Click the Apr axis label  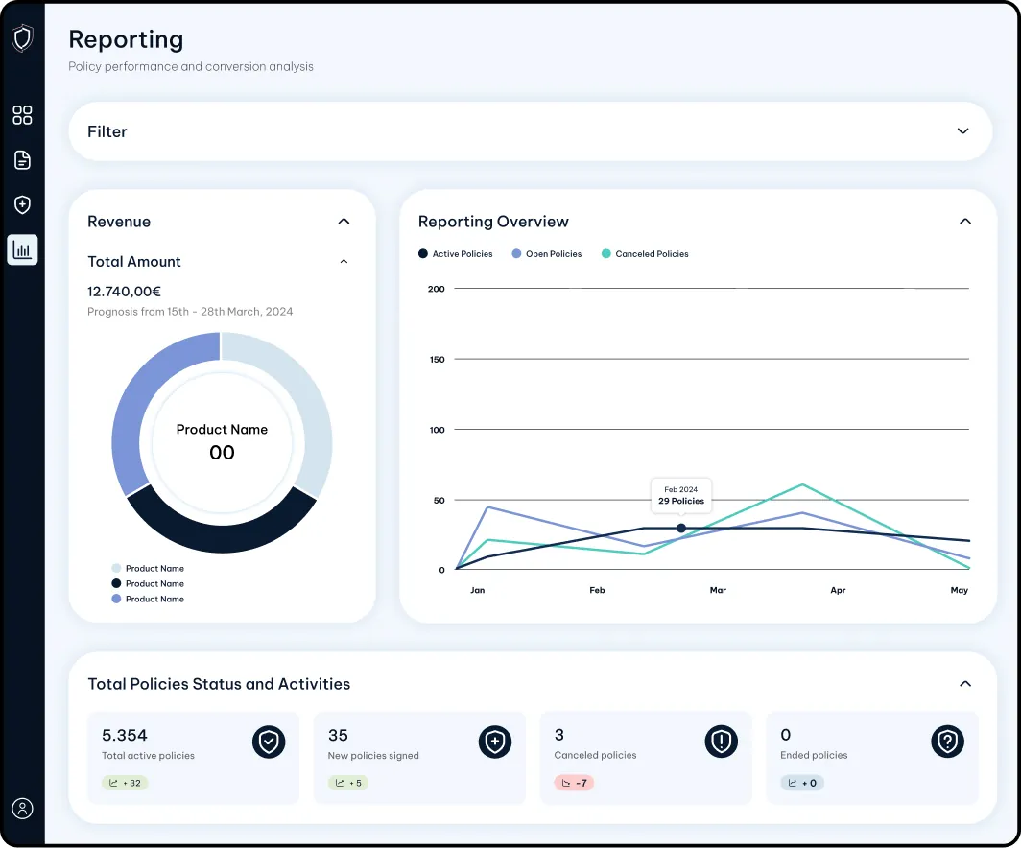coord(838,590)
